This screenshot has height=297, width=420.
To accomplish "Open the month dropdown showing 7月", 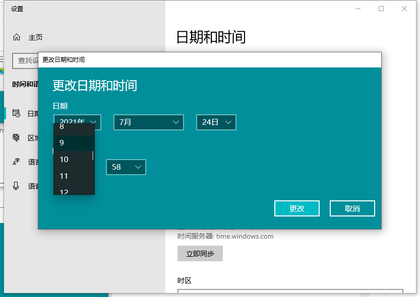I will tap(148, 122).
